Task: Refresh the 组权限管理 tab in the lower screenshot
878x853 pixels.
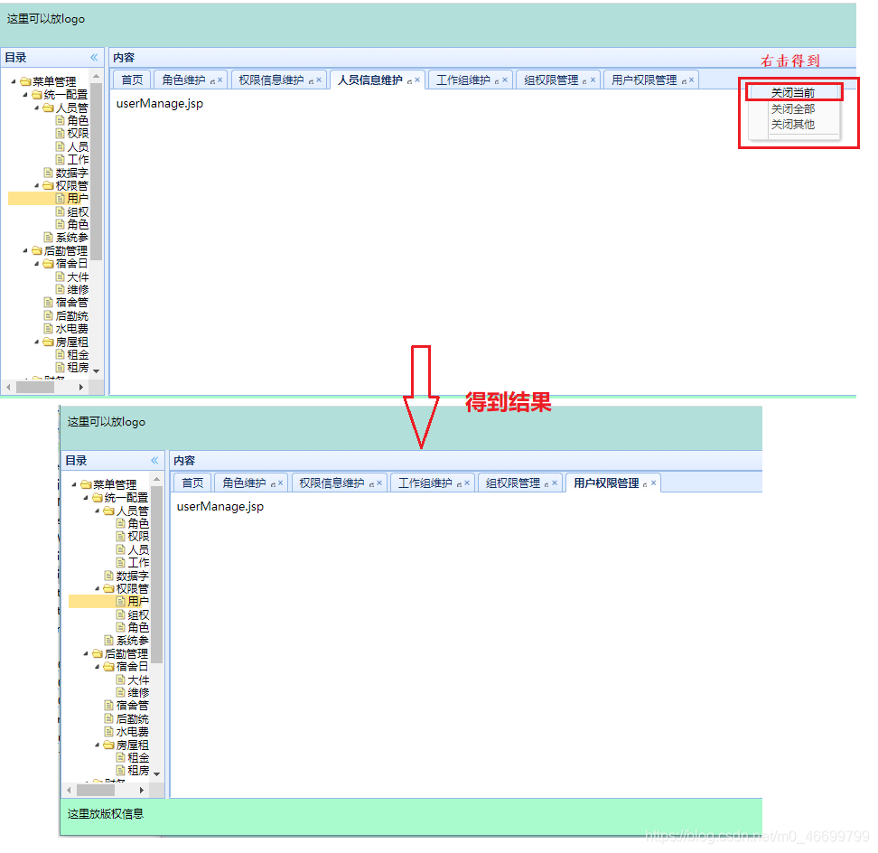Action: click(x=547, y=484)
